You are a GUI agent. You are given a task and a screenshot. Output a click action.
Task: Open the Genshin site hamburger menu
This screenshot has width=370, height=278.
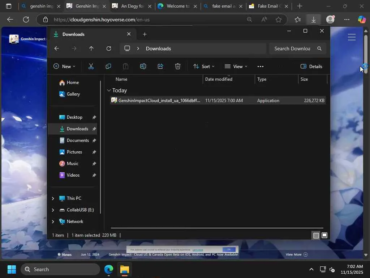[x=352, y=37]
